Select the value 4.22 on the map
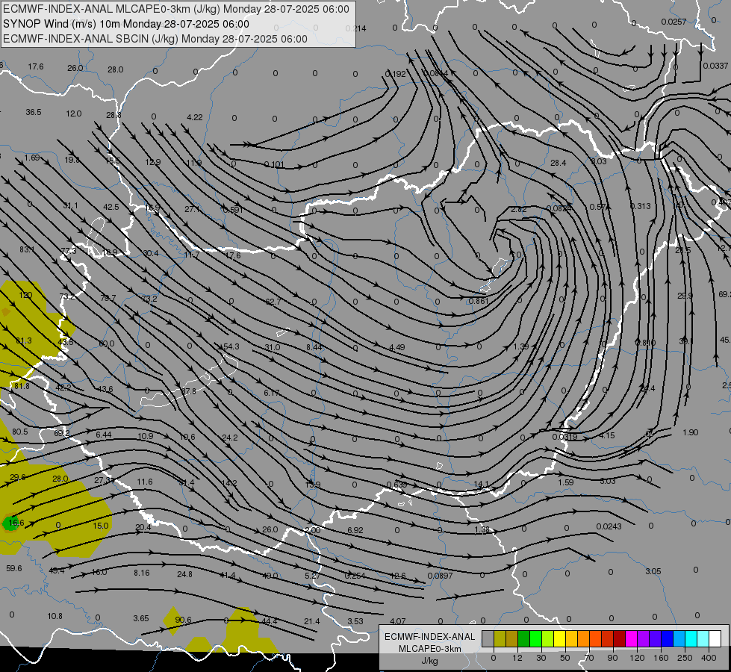 (195, 117)
